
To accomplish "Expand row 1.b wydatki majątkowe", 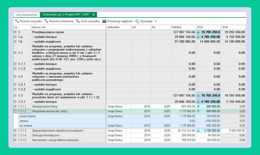I will 15,41.
